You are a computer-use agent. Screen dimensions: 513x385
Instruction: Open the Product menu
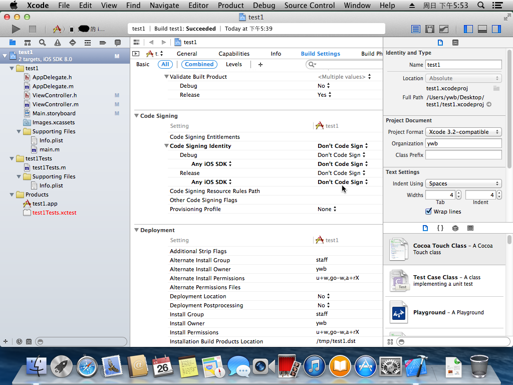pyautogui.click(x=230, y=6)
